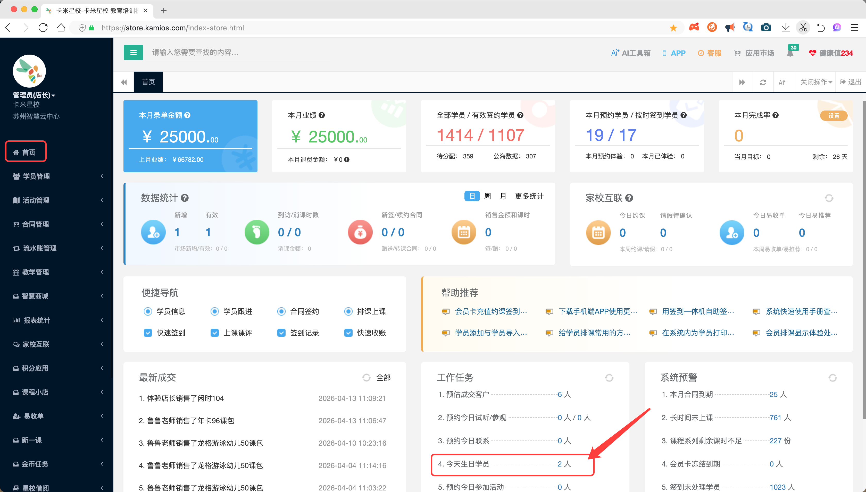The image size is (866, 492).
Task: Refresh the 工作任务 panel
Action: pos(609,377)
